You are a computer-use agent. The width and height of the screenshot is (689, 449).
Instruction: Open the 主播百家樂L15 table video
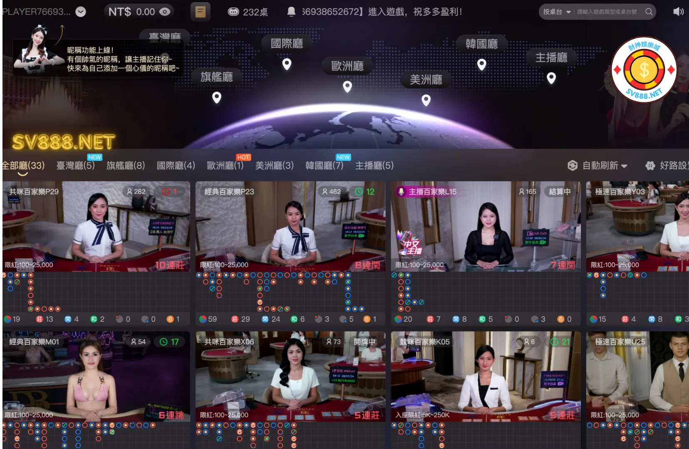(x=486, y=226)
